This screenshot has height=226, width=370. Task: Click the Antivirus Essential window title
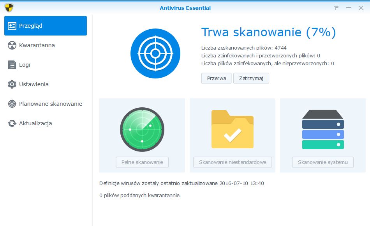pyautogui.click(x=185, y=8)
